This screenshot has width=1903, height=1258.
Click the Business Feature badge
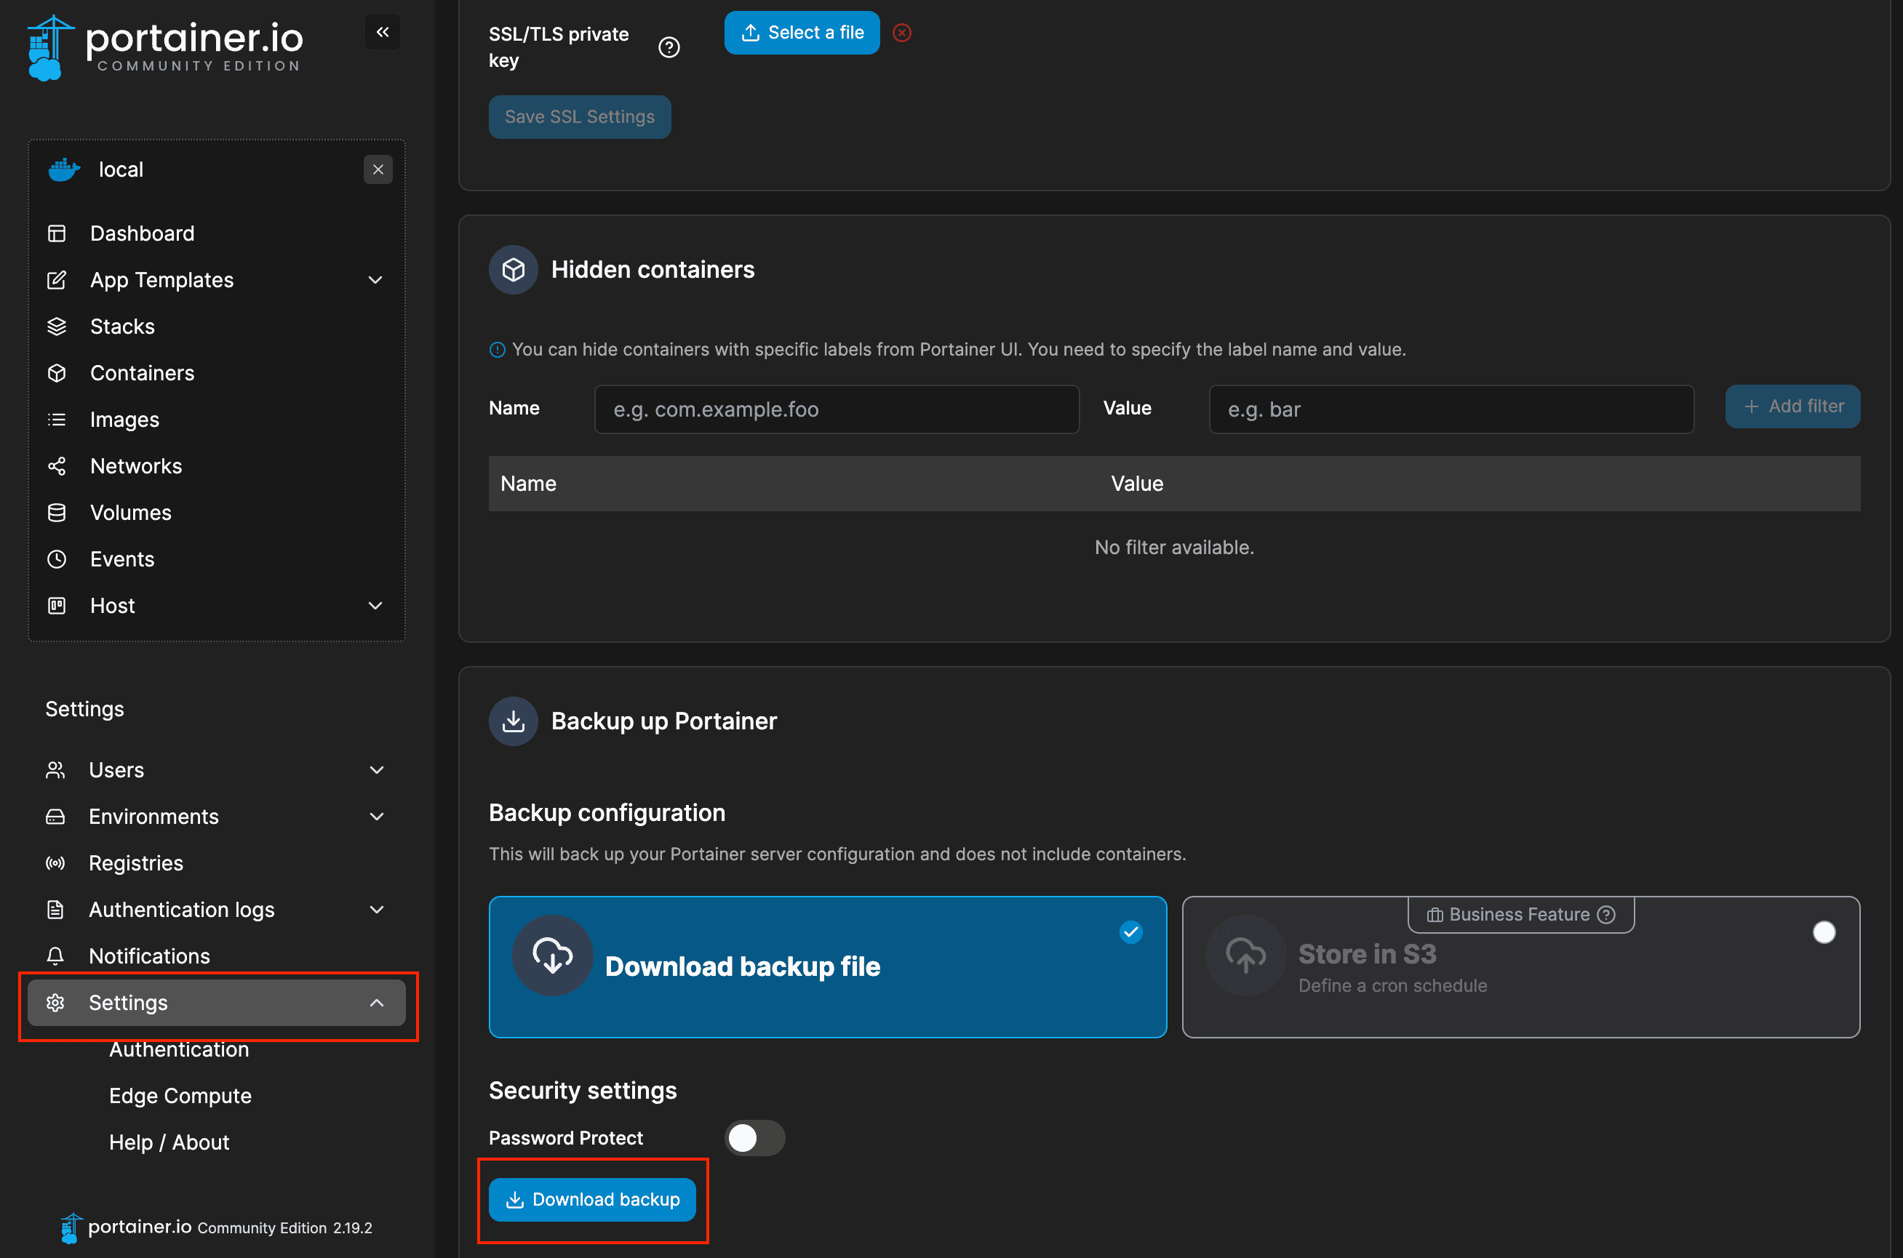[1521, 915]
